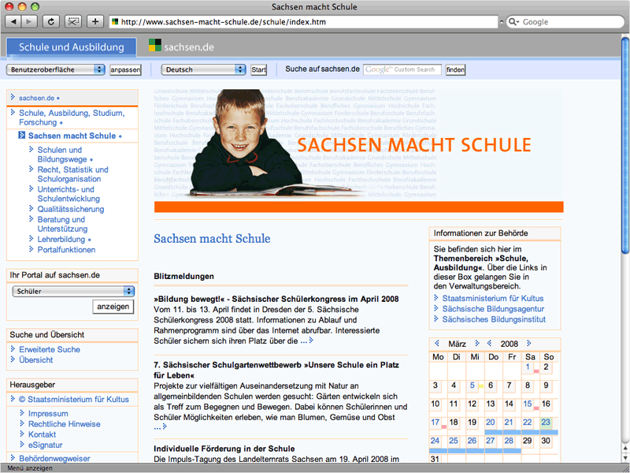Click the anzeigen button

click(x=113, y=307)
